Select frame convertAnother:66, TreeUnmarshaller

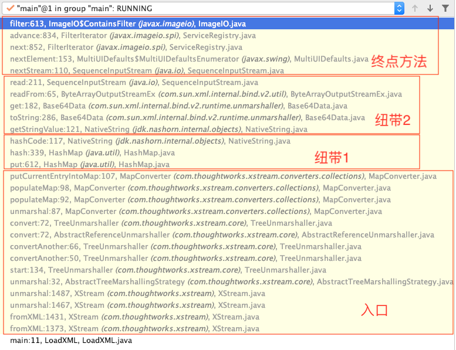228,246
